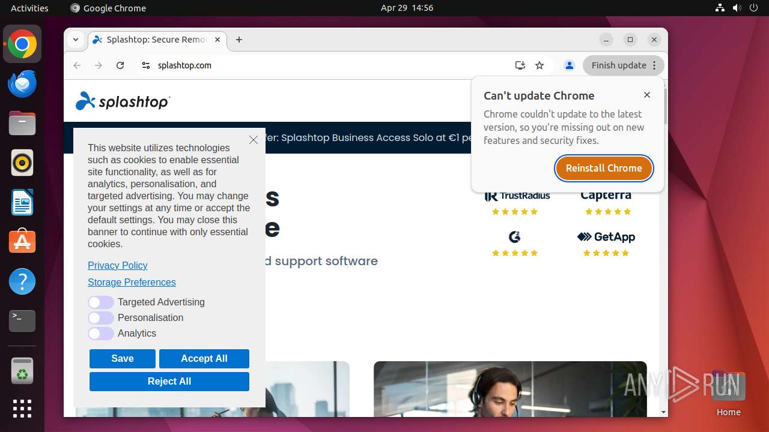Open the clock showing Apr 29 14:56

[407, 8]
